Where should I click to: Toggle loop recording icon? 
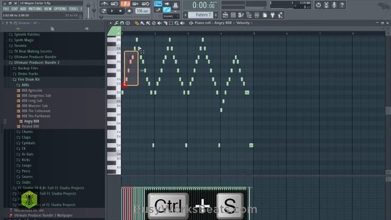pyautogui.click(x=145, y=4)
